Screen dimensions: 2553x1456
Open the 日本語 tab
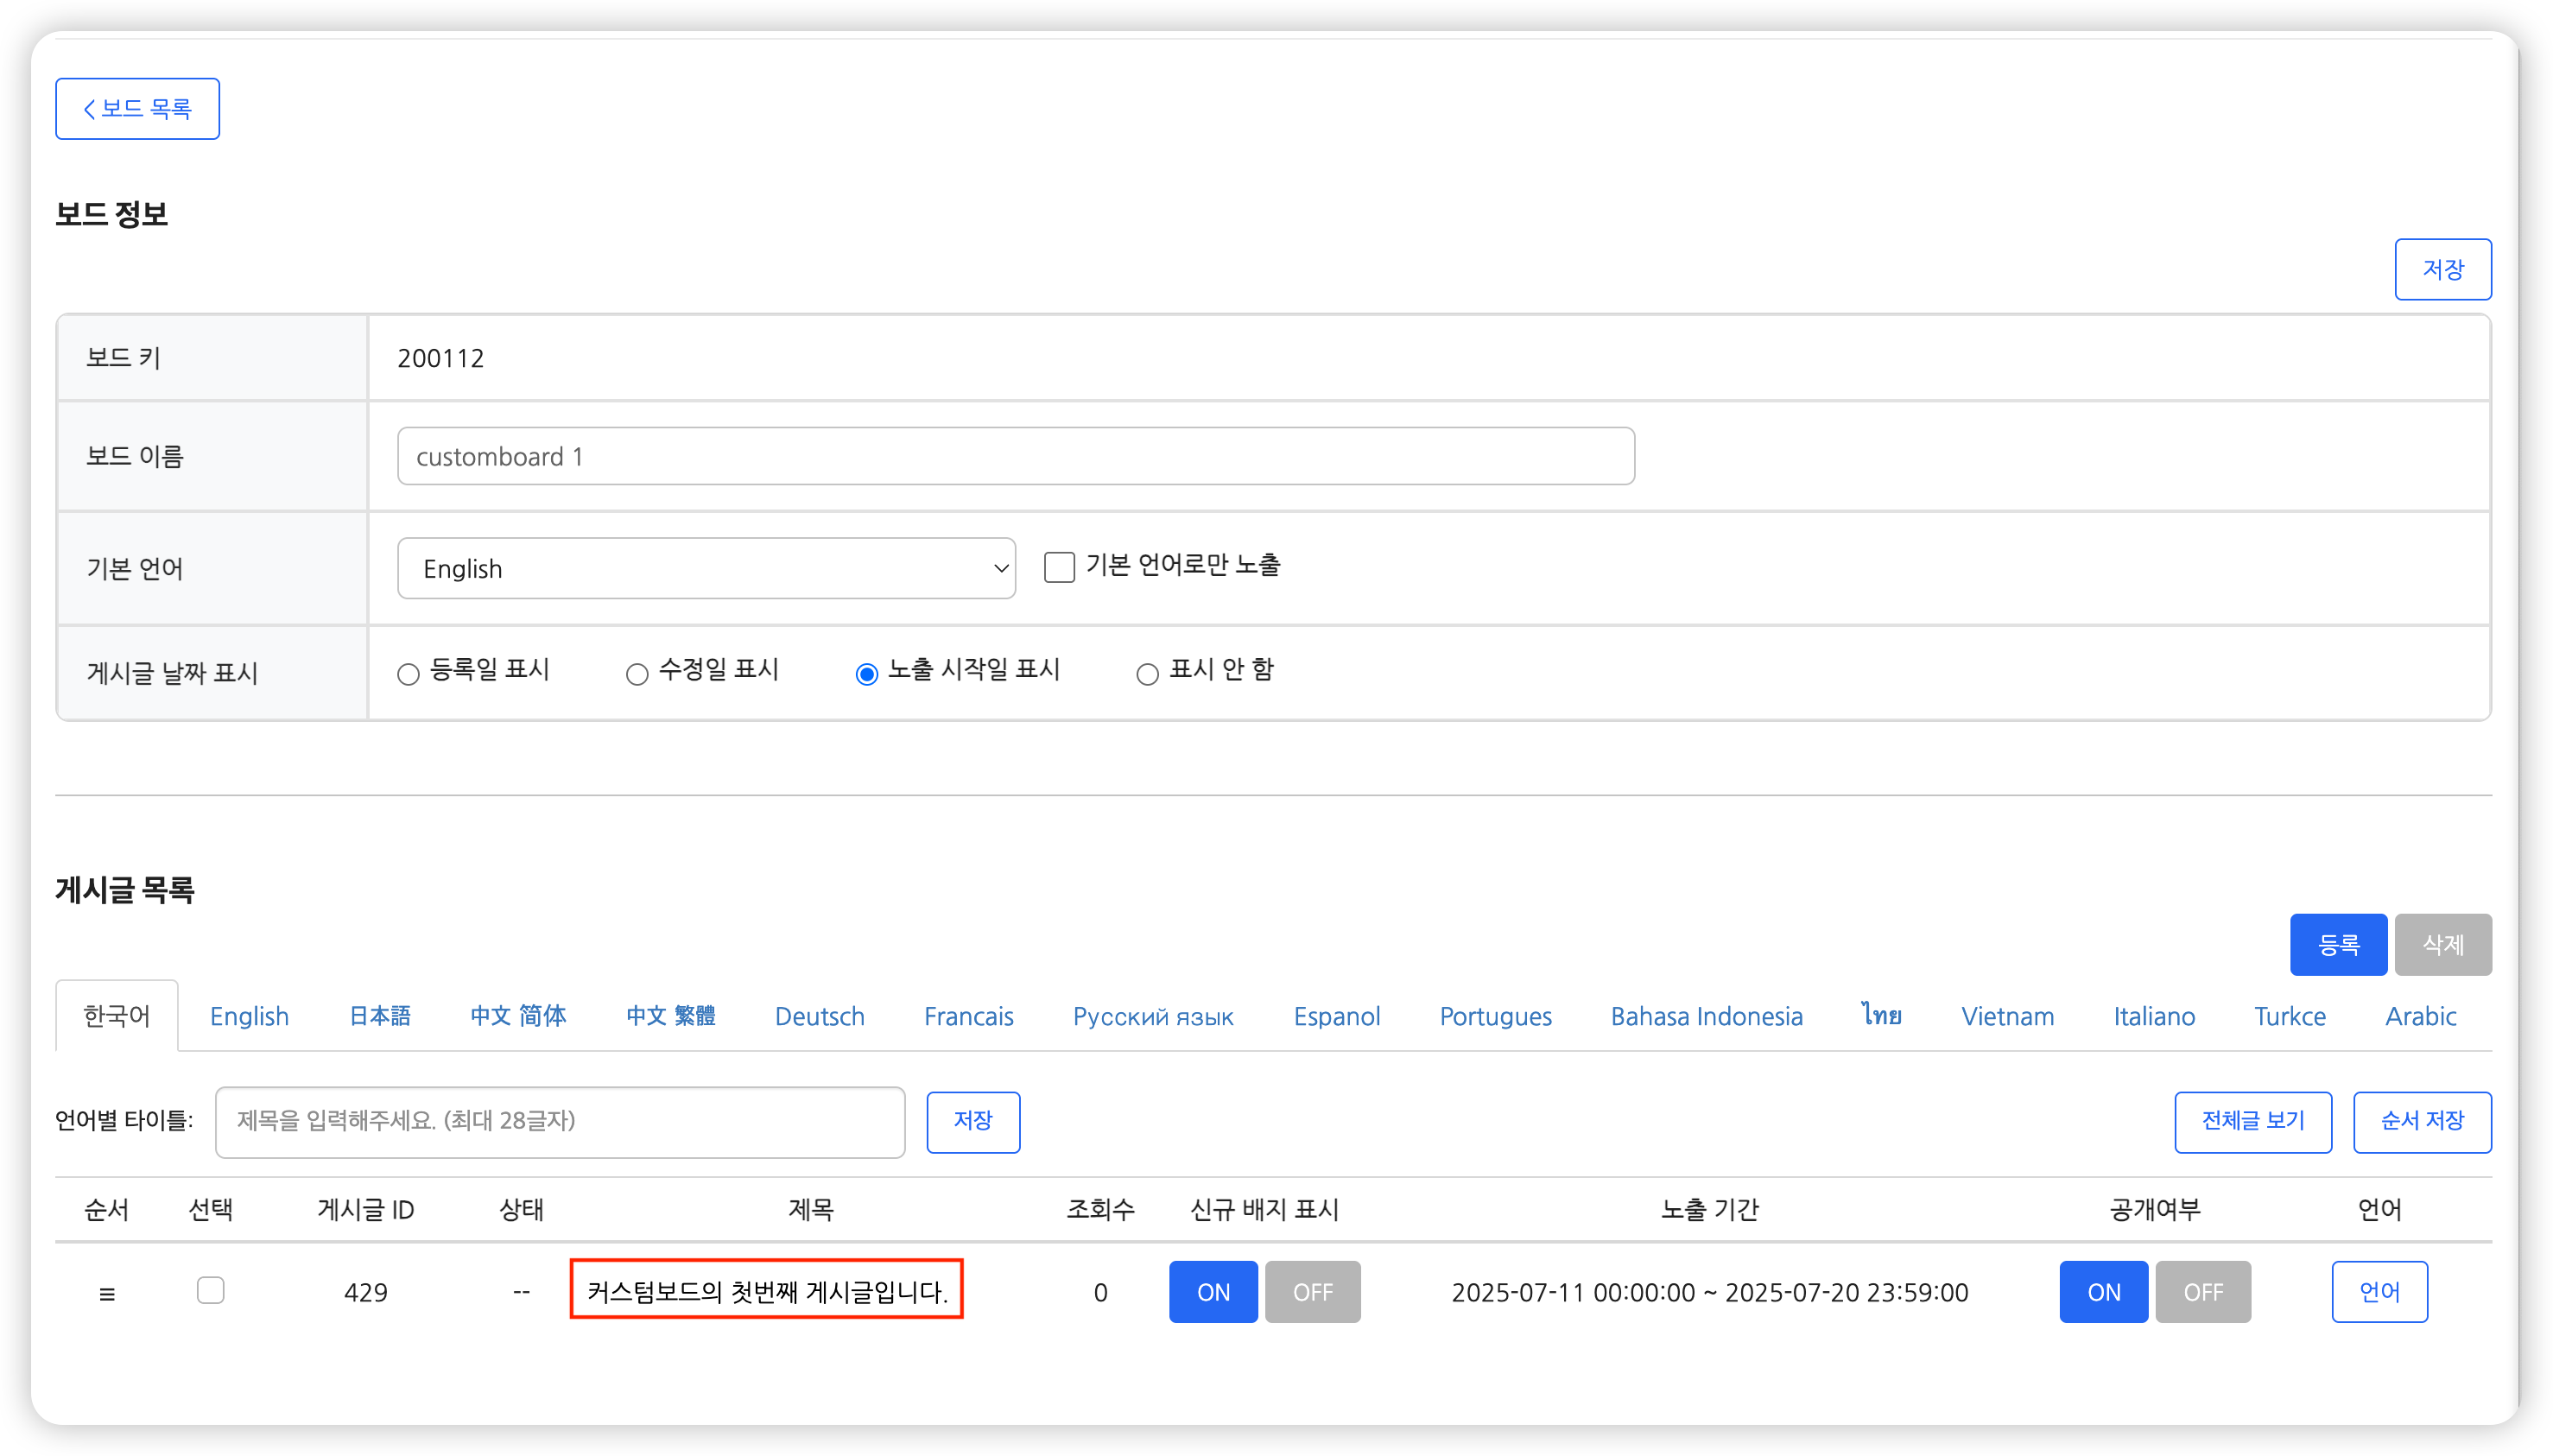pos(380,1016)
